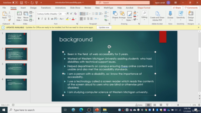Open the Editing find menu
The height and width of the screenshot is (113, 201).
point(144,16)
